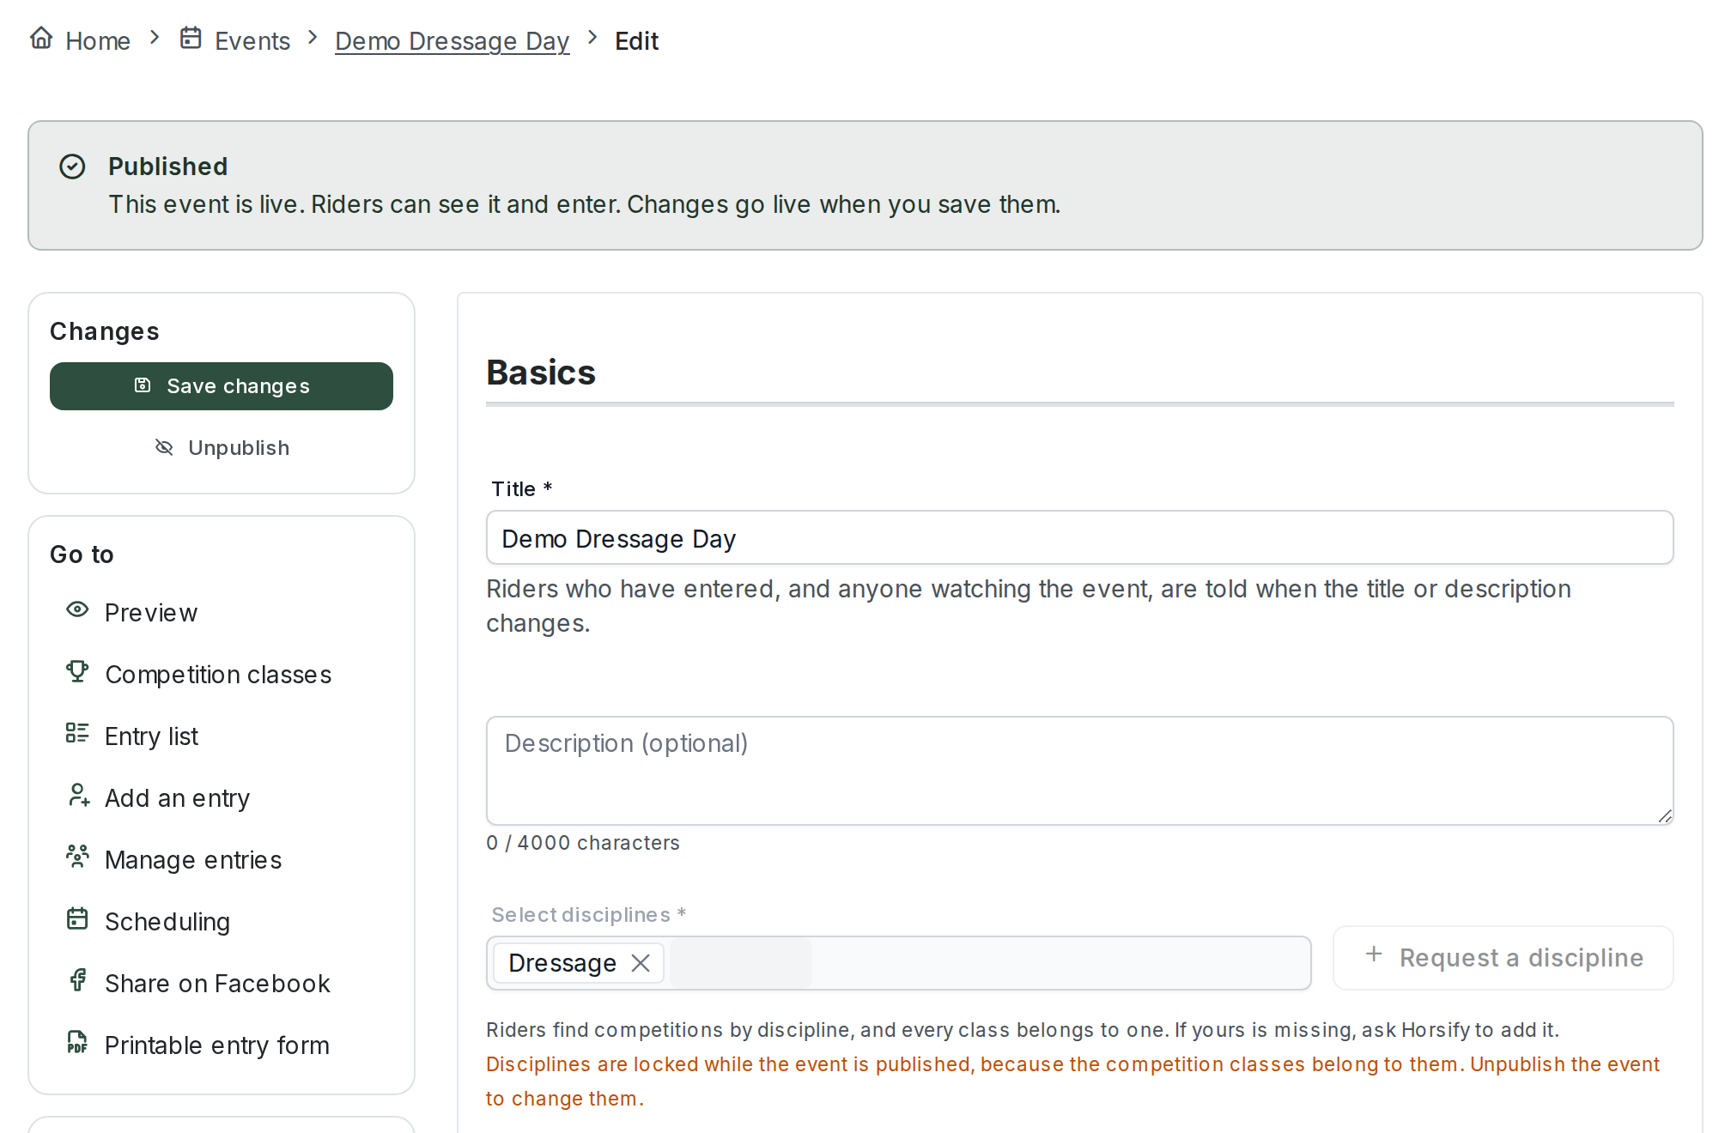Viewport: 1731px width, 1133px height.
Task: Click the list icon for Entry list
Action: (77, 734)
